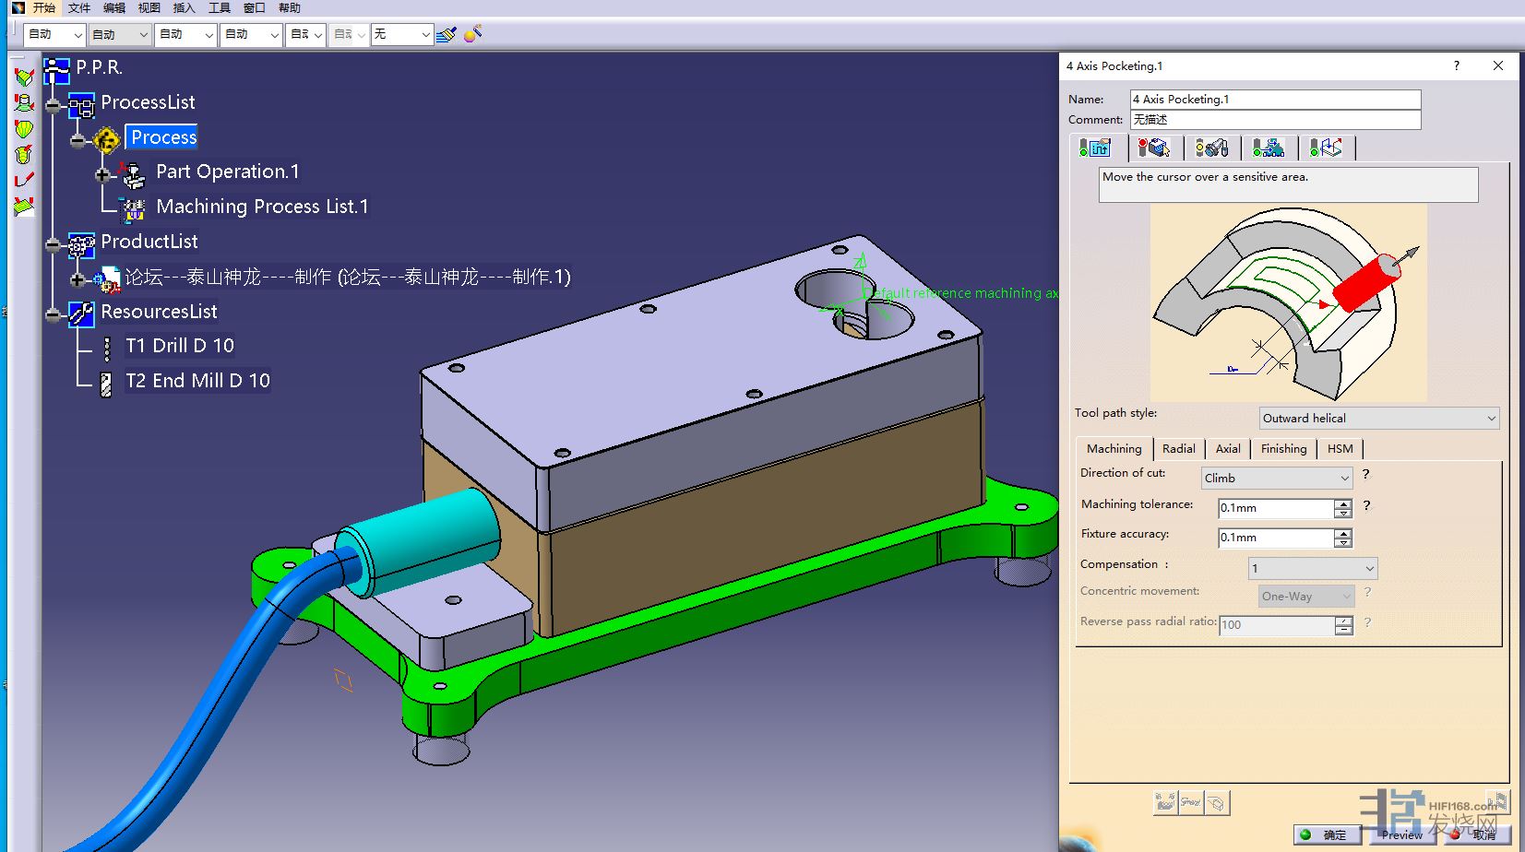Open the Tool path style dropdown
Screen dimensions: 1525x852
pyautogui.click(x=1378, y=419)
